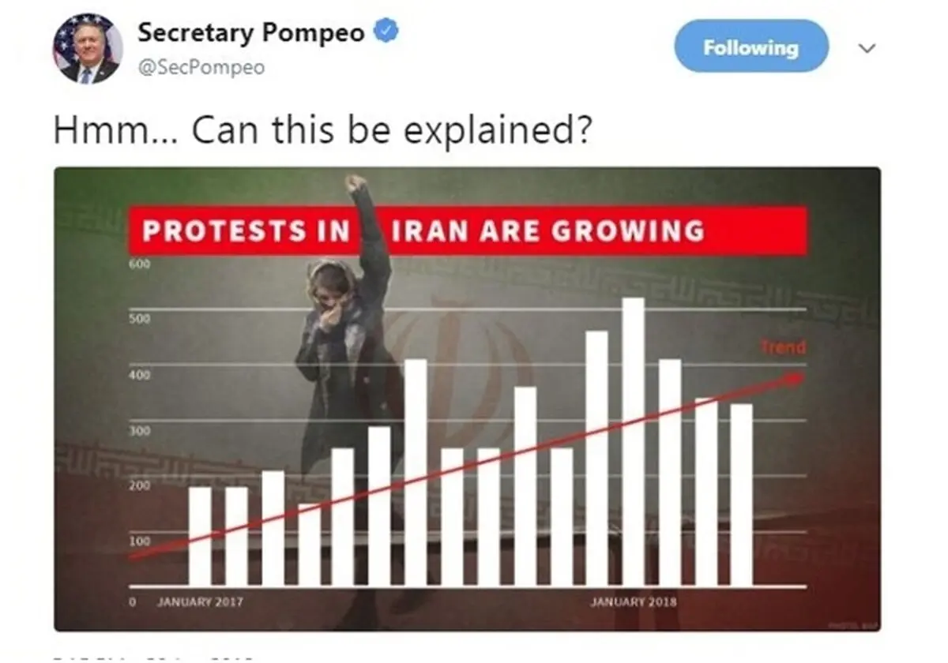The height and width of the screenshot is (663, 948).
Task: Click the red trend line arrowhead
Action: [x=793, y=378]
